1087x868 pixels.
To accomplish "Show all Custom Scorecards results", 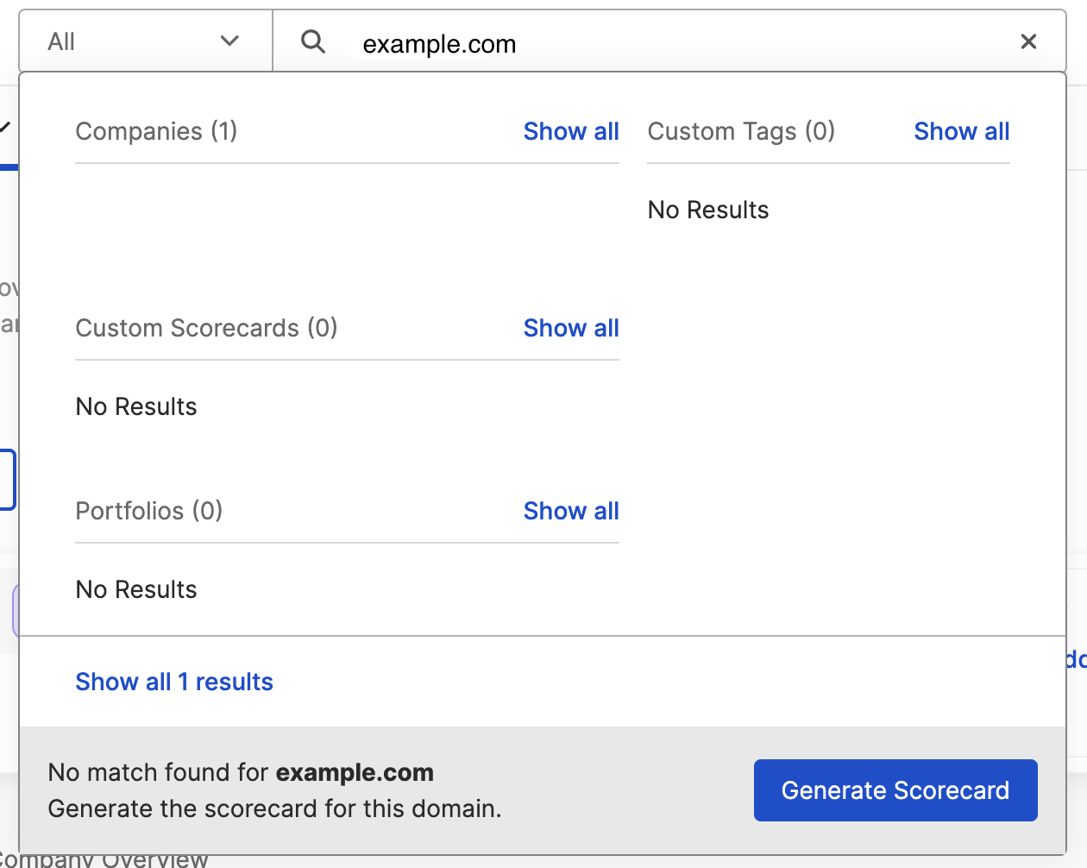I will click(x=571, y=328).
